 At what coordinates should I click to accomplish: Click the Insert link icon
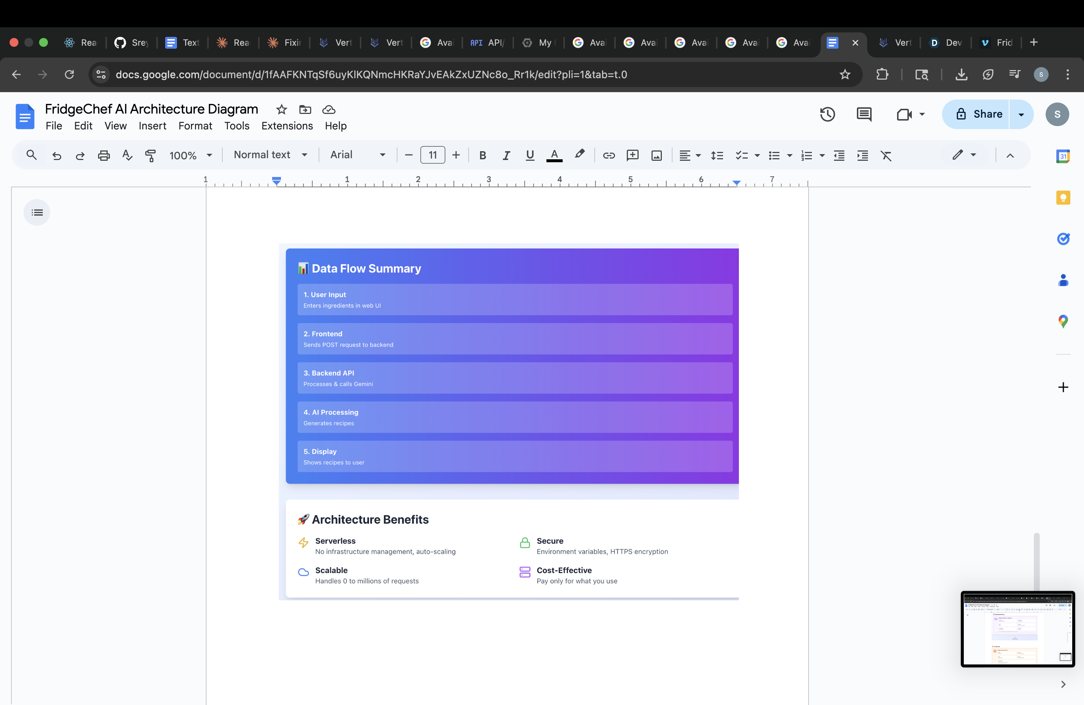click(x=608, y=155)
